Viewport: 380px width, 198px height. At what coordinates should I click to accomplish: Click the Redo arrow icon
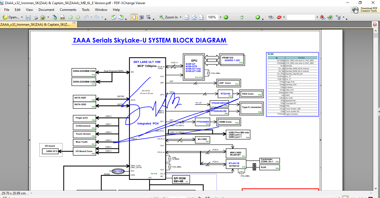(x=97, y=17)
